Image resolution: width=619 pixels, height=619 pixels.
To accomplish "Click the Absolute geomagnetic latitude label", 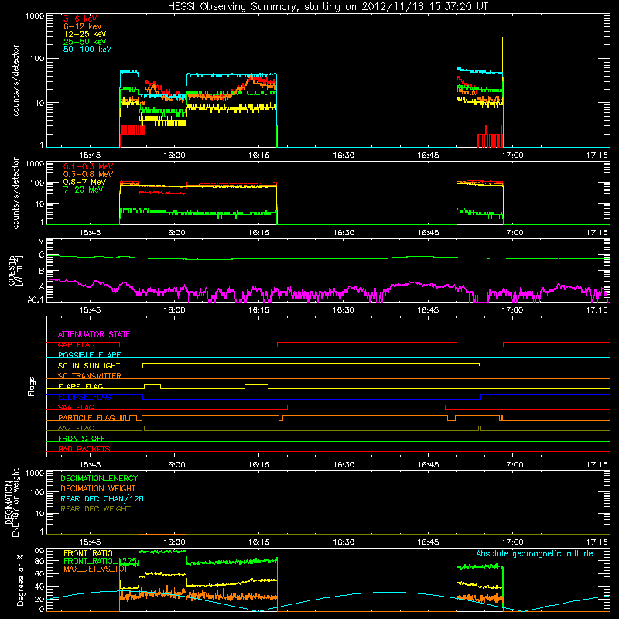I will [535, 553].
